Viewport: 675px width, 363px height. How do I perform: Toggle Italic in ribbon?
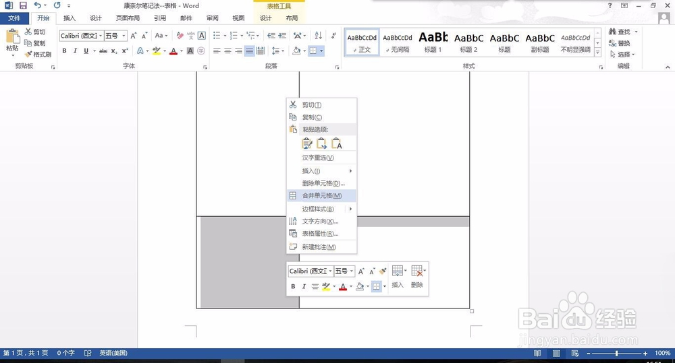(75, 51)
